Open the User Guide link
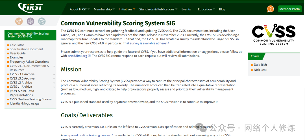Image resolution: width=305 pixels, height=140 pixels. (x=18, y=53)
